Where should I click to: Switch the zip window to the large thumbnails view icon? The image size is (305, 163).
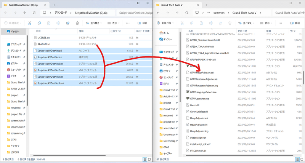149,160
